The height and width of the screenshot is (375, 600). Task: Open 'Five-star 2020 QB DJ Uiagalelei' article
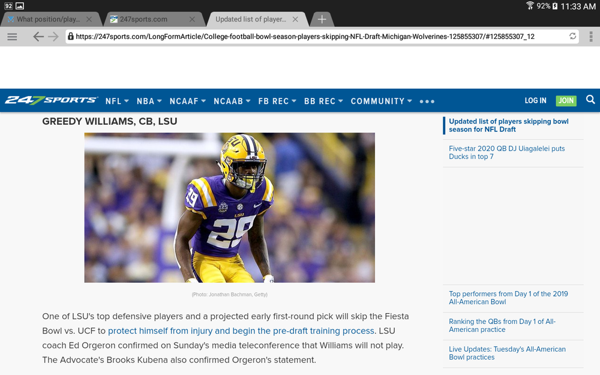pos(506,152)
